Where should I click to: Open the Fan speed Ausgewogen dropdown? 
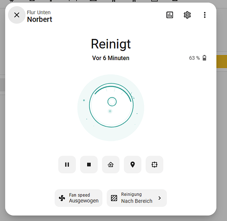tap(78, 198)
